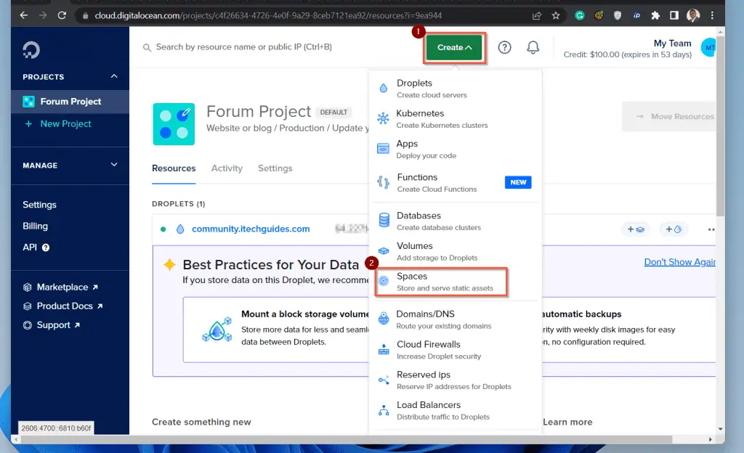Viewport: 744px width, 453px height.
Task: Switch to the Activity tab
Action: click(x=227, y=168)
